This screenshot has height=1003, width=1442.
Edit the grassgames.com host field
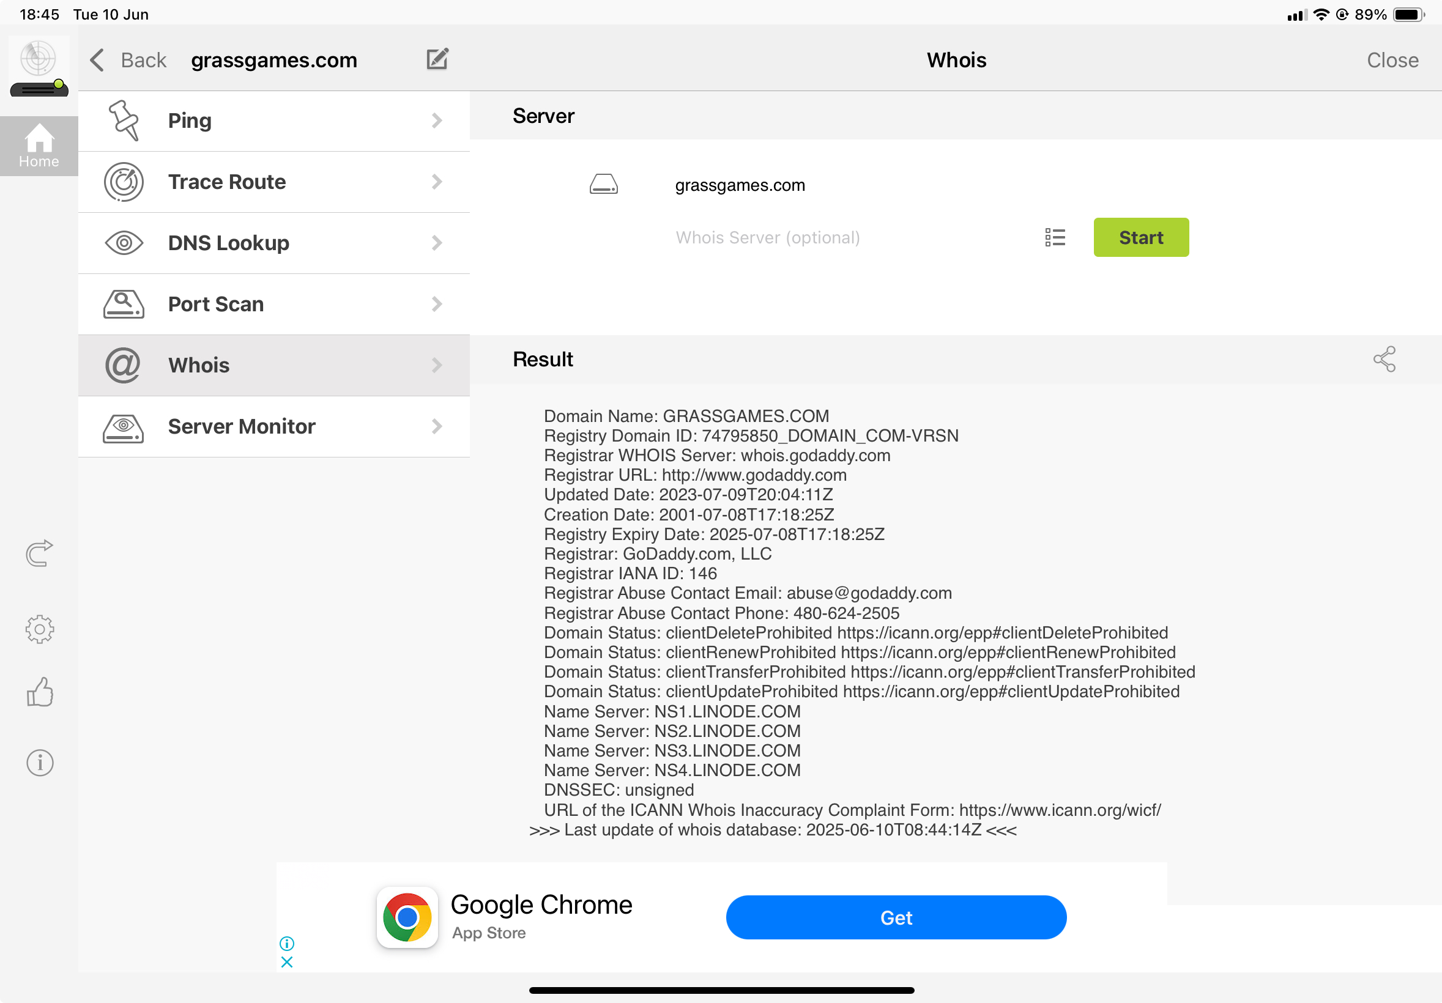tap(740, 185)
